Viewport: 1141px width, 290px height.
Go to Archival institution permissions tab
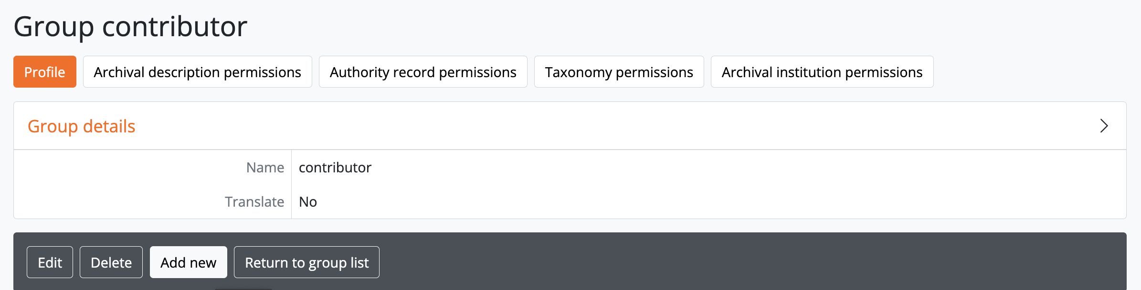pos(822,72)
